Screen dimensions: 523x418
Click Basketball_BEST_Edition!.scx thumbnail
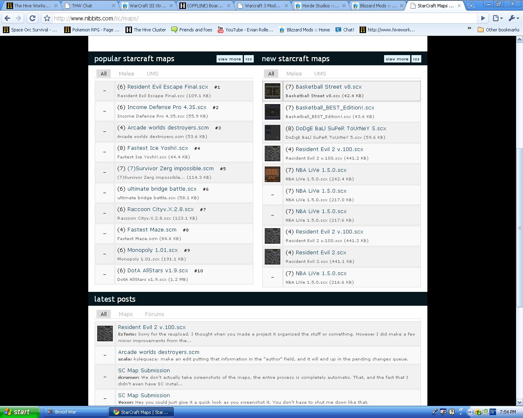273,112
